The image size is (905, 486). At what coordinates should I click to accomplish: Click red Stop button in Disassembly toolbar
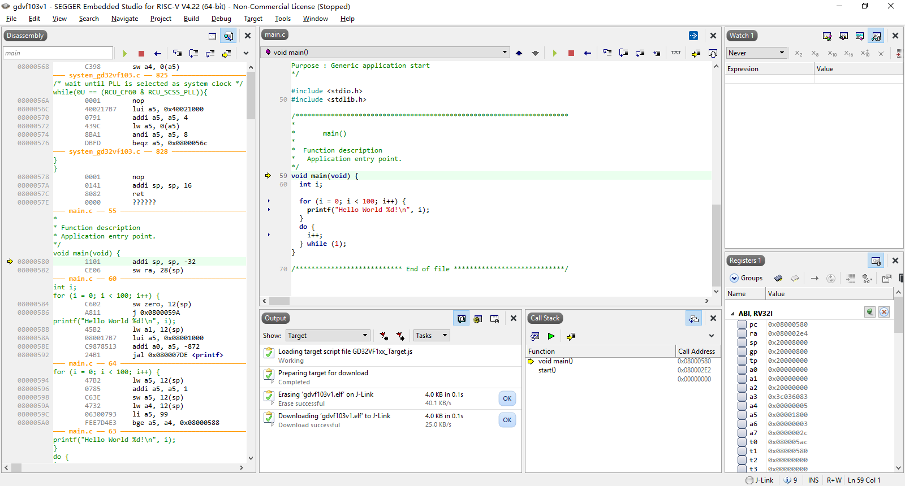click(141, 53)
